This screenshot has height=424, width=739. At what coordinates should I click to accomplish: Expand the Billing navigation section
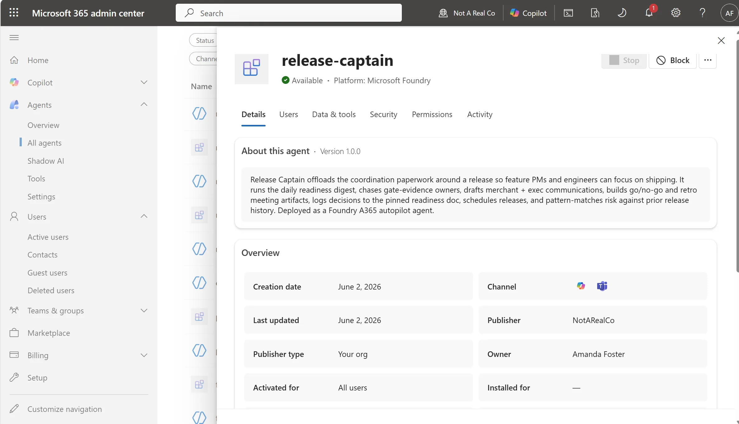[x=144, y=355]
